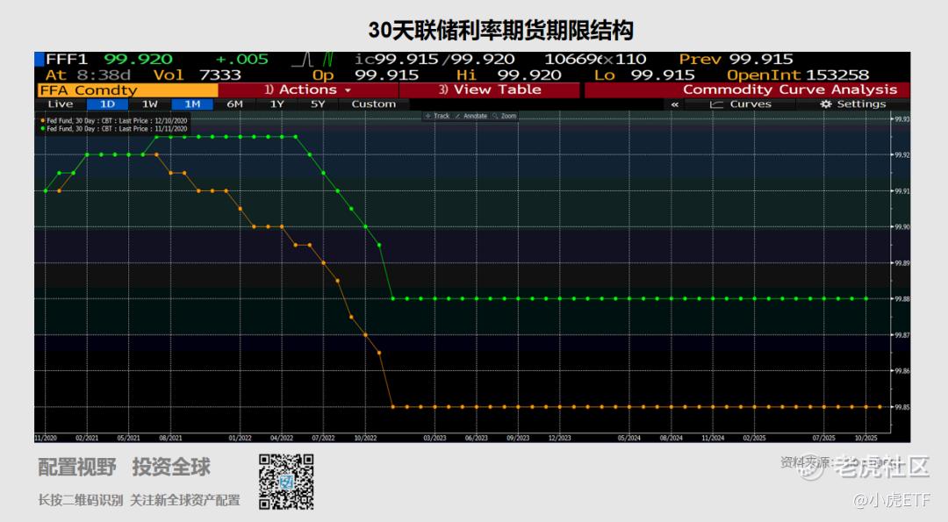Viewport: 948px width, 522px height.
Task: Click the OpenInt 153258 value
Action: [798, 75]
